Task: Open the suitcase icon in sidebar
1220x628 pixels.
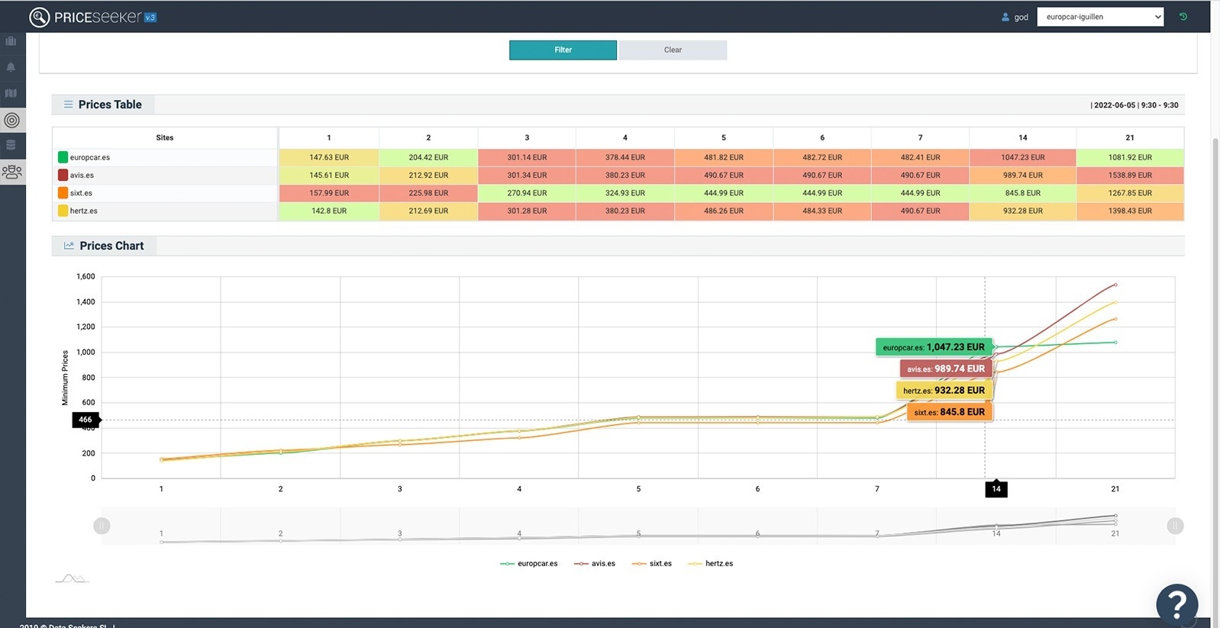Action: pos(11,41)
